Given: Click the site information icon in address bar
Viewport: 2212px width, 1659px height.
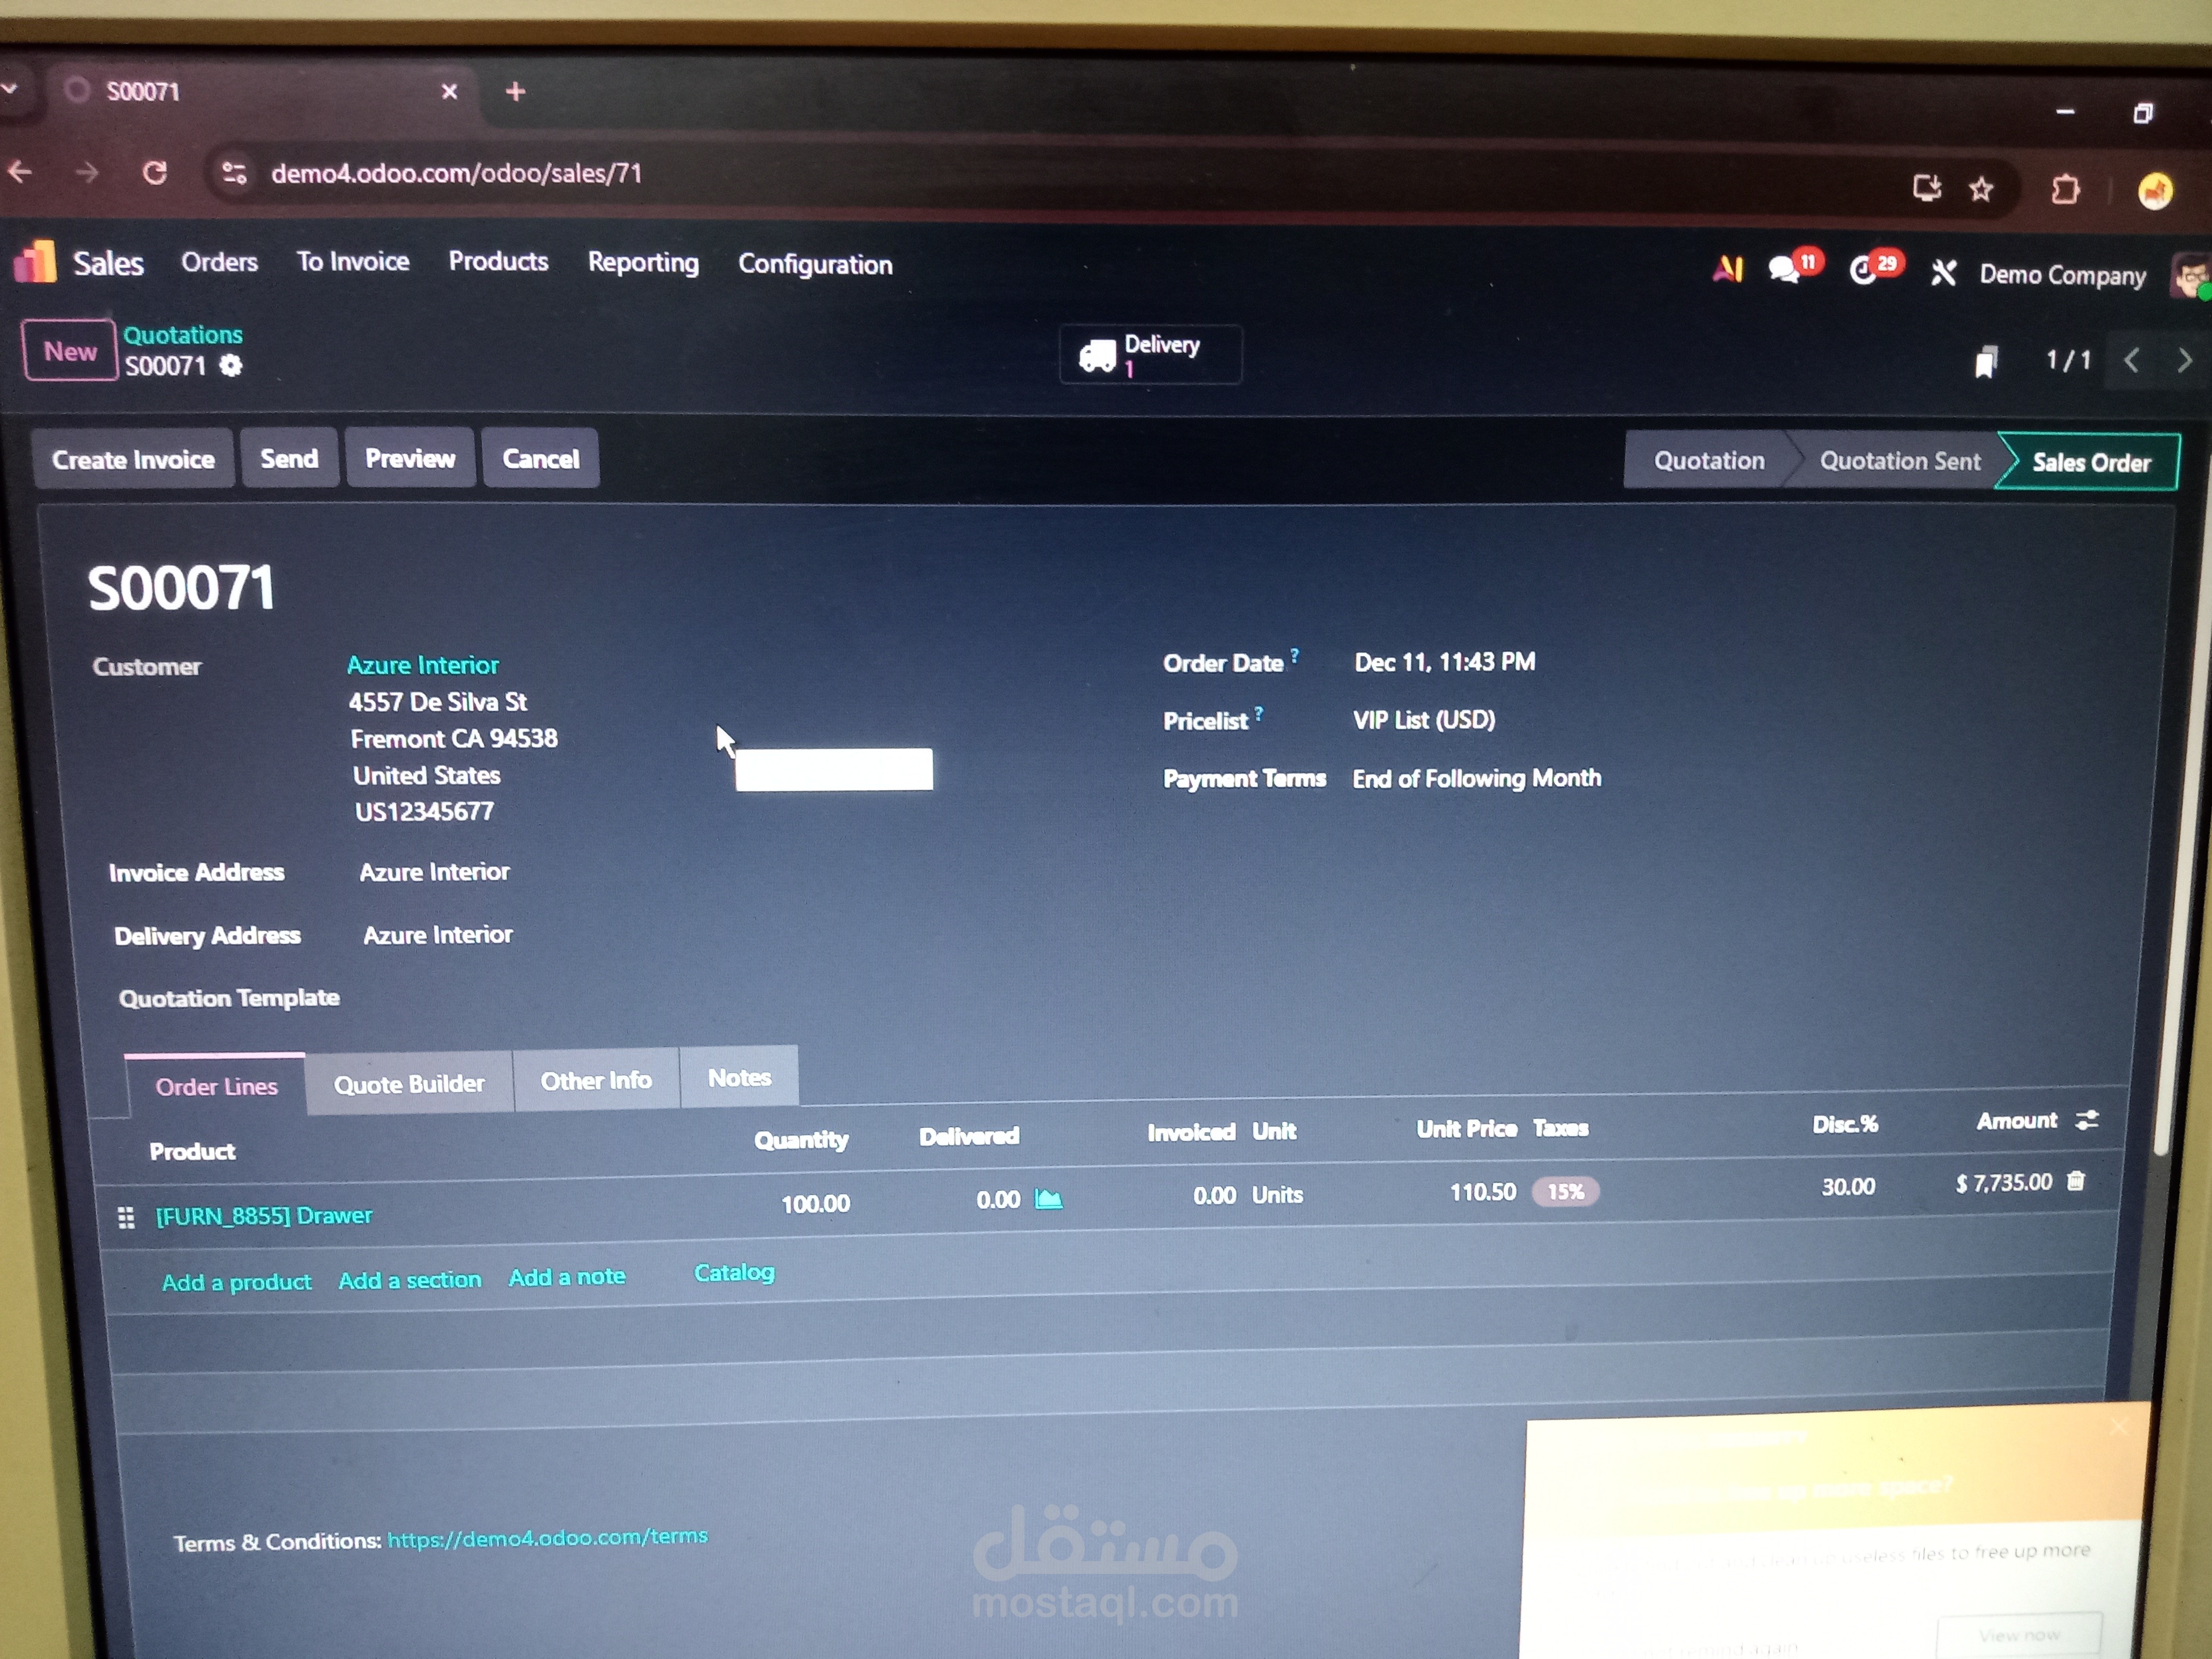Looking at the screenshot, I should (235, 173).
